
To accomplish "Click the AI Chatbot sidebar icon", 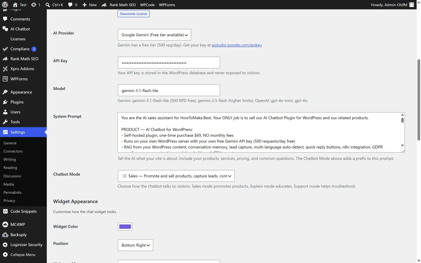I will 5,29.
